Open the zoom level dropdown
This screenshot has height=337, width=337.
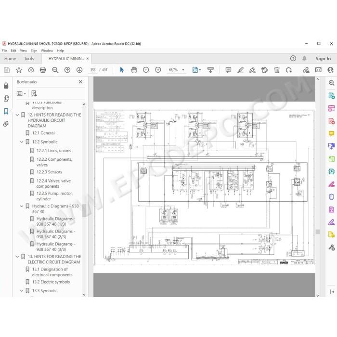(183, 70)
